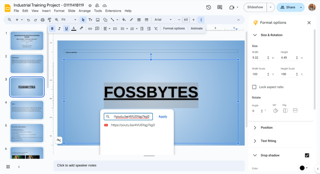Image resolution: width=320 pixels, height=174 pixels.
Task: Rotate 90 degrees in Format options
Action: coord(276,111)
